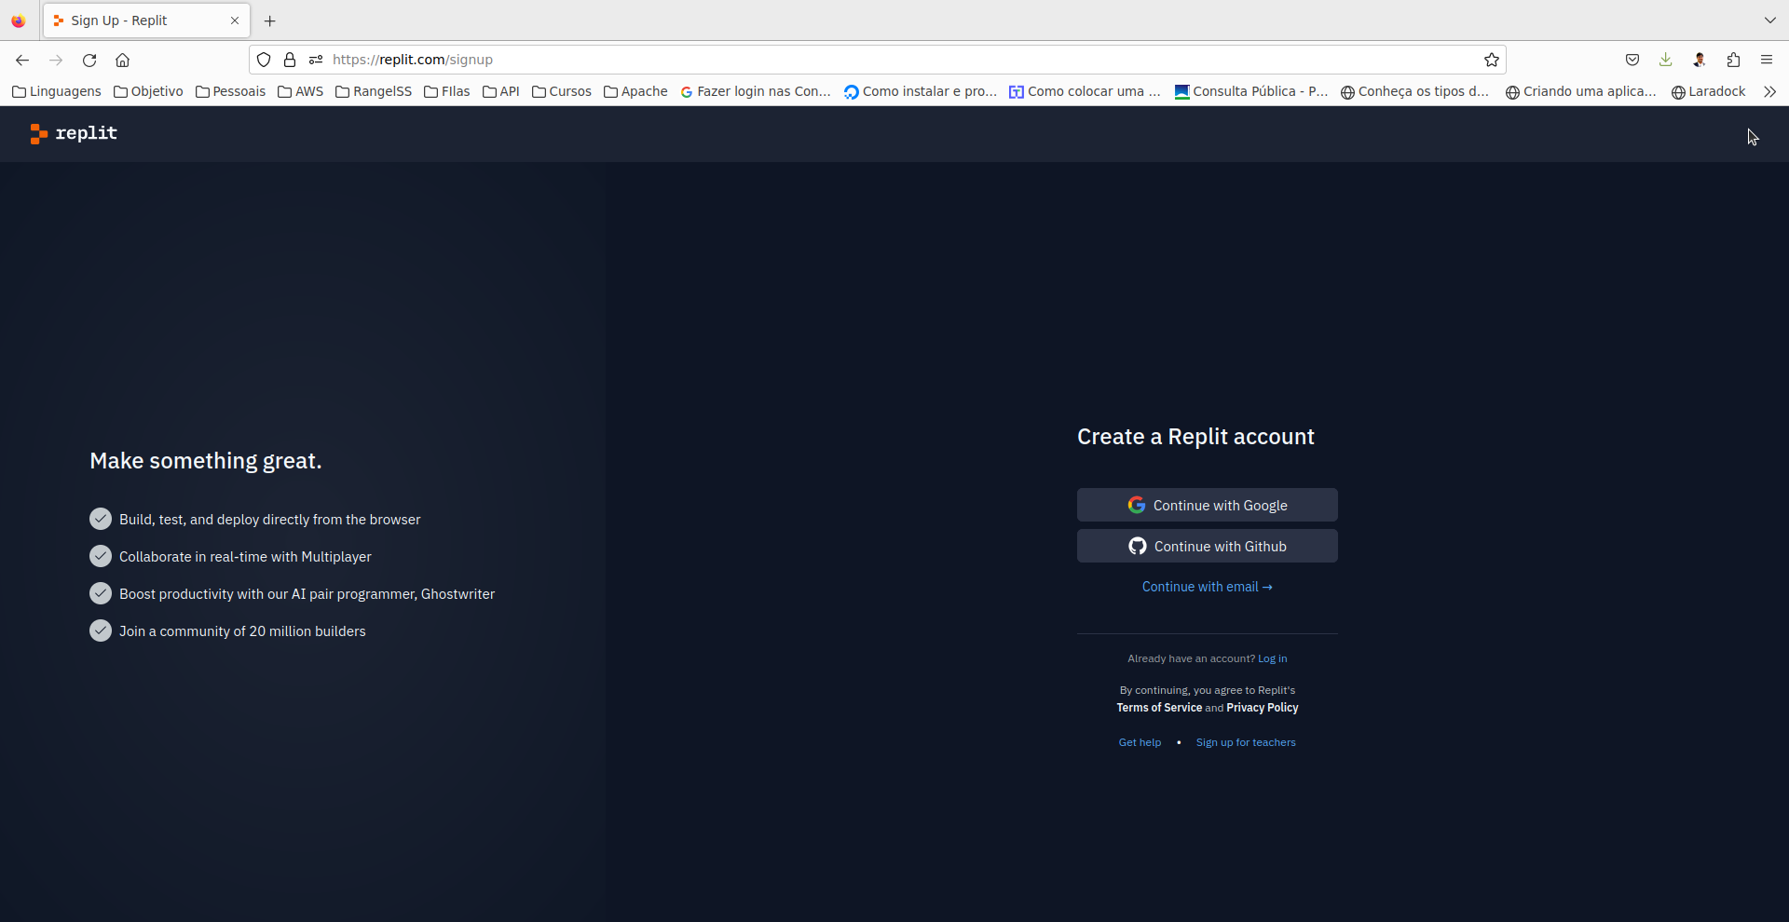Open the Extensions puzzle icon
1789x922 pixels.
click(1733, 60)
